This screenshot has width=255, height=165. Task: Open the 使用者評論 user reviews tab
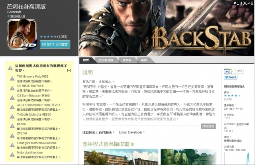(x=106, y=60)
